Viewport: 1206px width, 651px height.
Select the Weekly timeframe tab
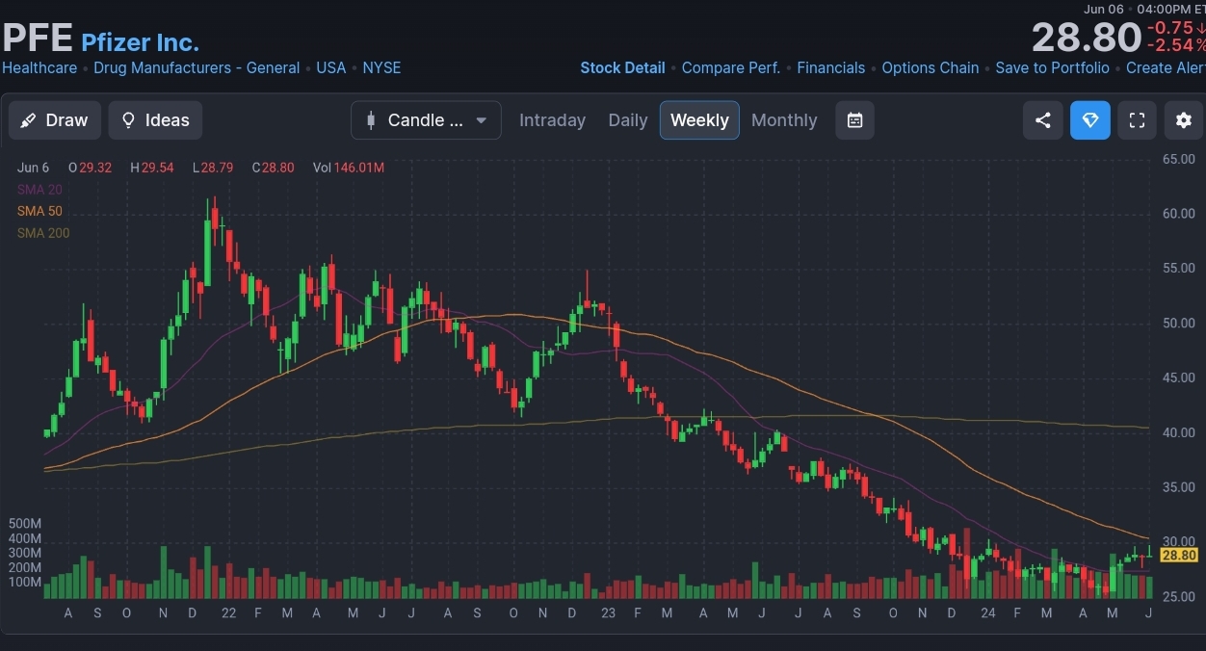[x=699, y=120]
